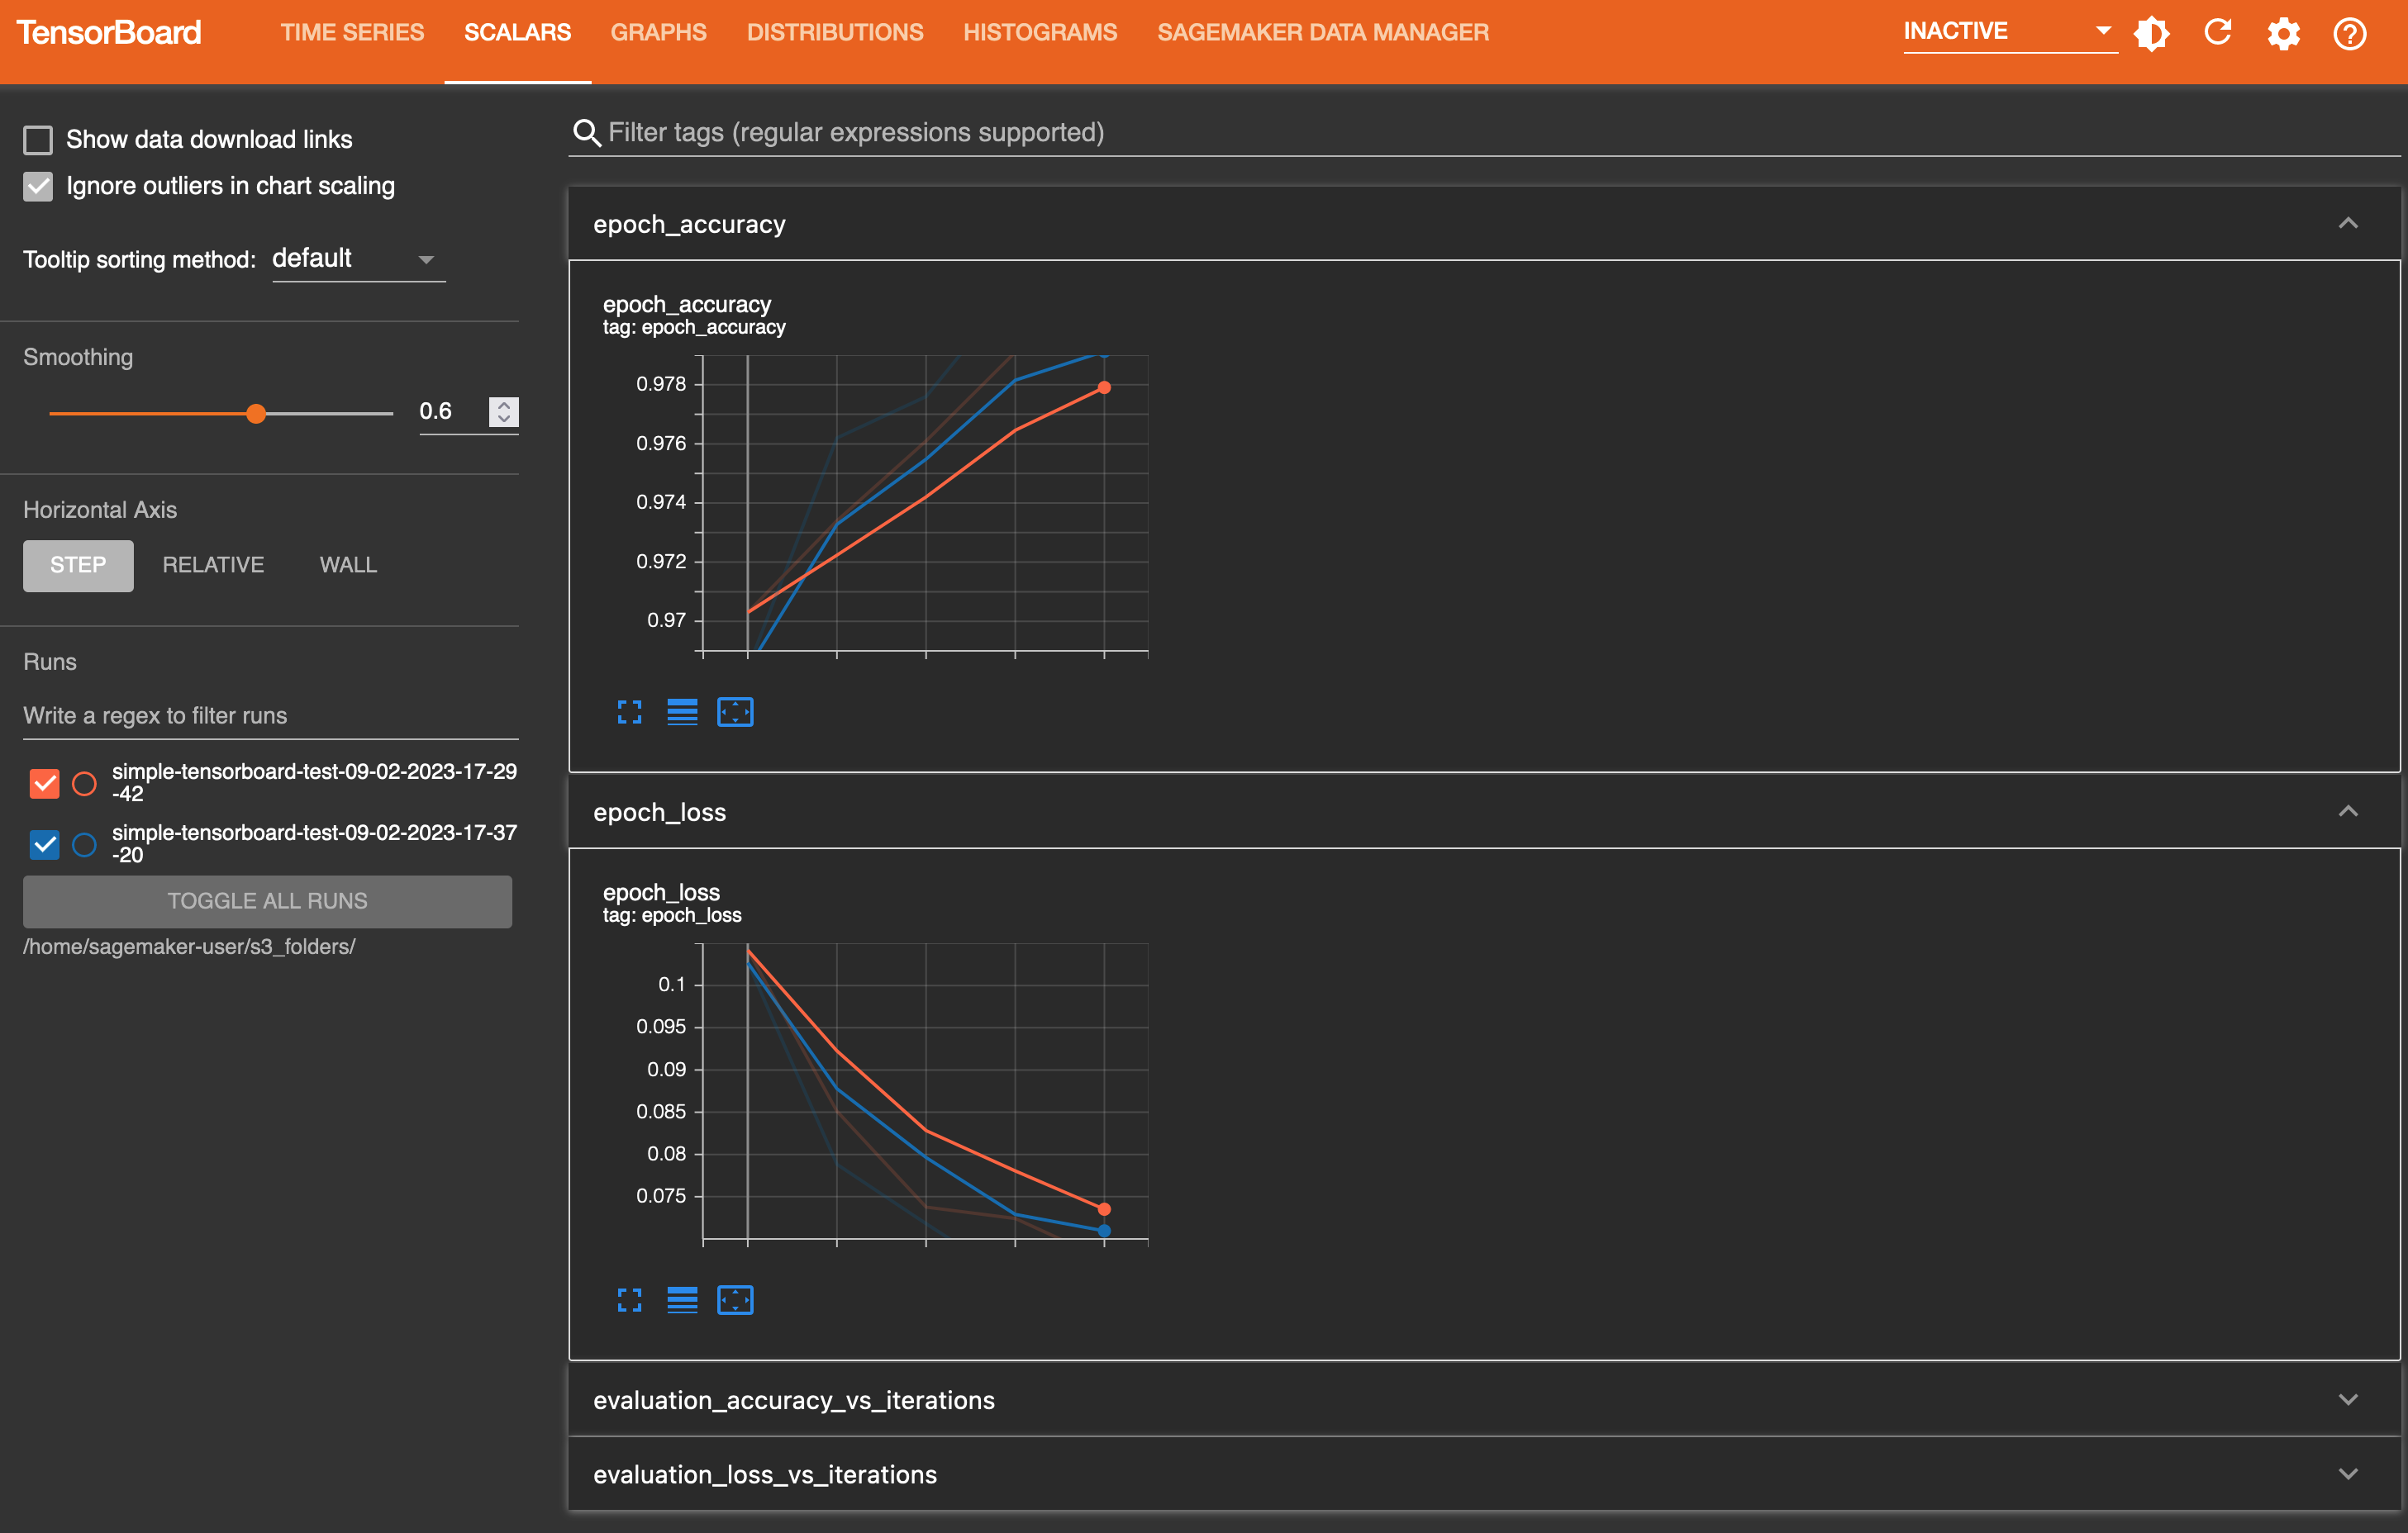Click the data download icon for epoch_accuracy

(x=681, y=710)
